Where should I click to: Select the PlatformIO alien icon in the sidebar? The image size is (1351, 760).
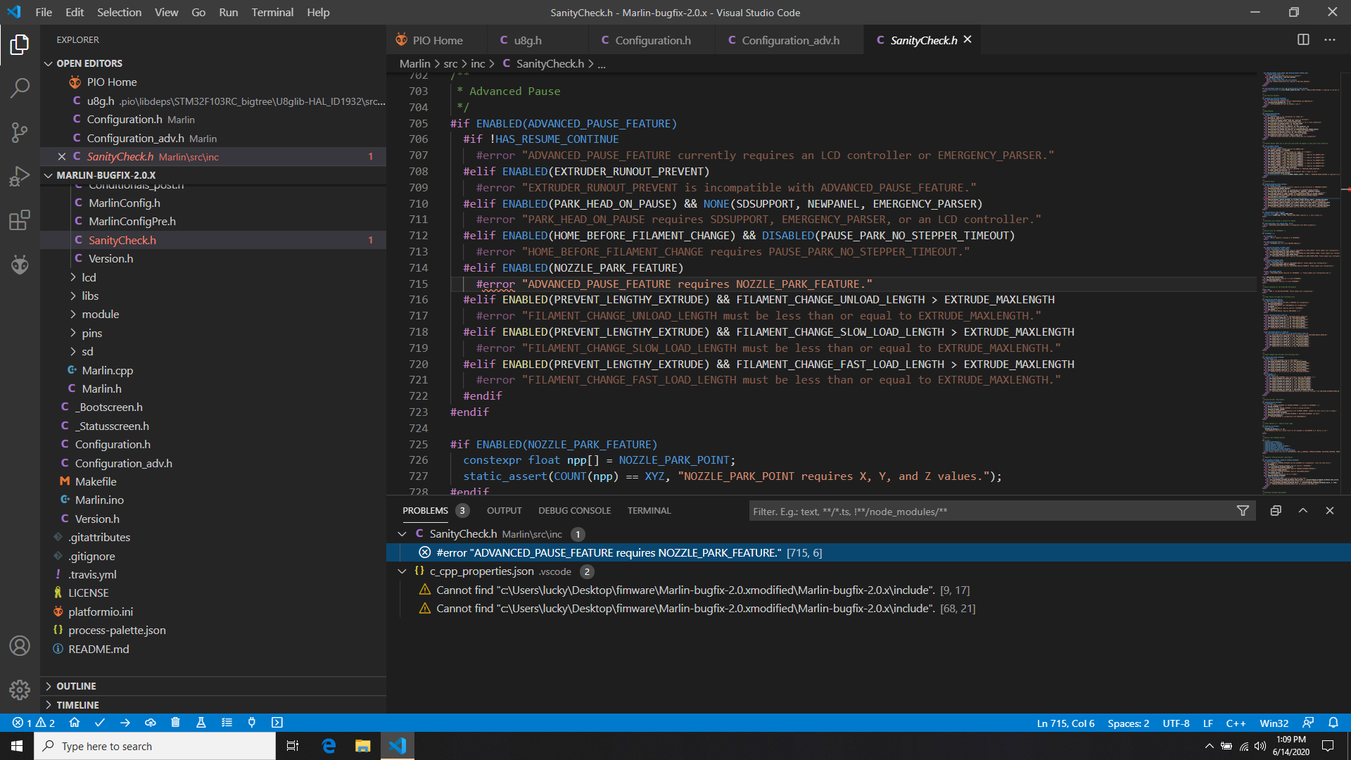click(x=19, y=265)
